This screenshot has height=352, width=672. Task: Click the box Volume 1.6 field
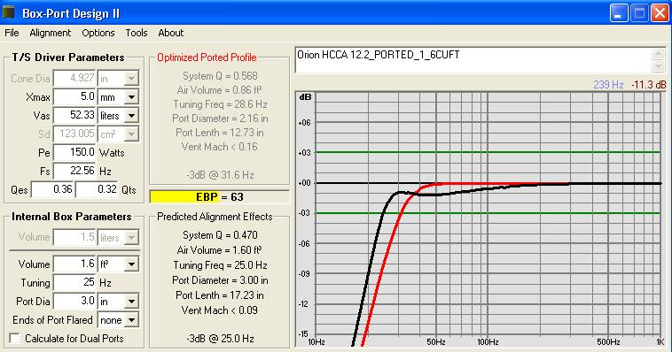(x=75, y=264)
